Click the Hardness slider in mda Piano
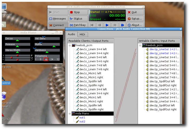The image size is (190, 130). [47, 50]
